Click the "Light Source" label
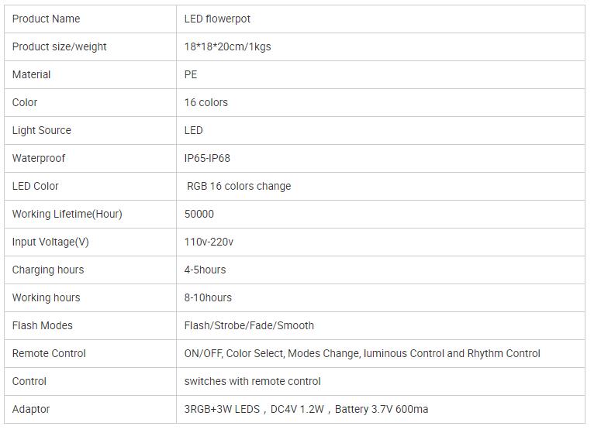This screenshot has height=433, width=601. tap(41, 130)
